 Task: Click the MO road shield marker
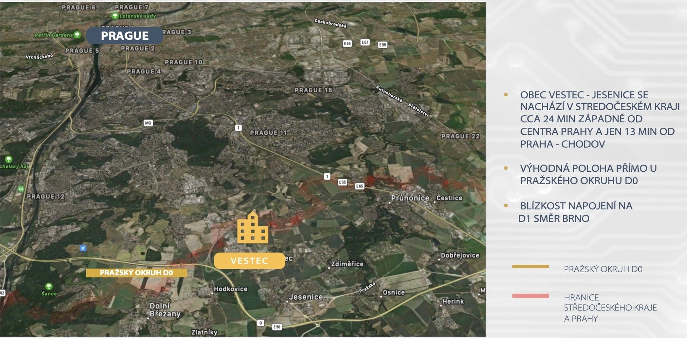(x=148, y=123)
